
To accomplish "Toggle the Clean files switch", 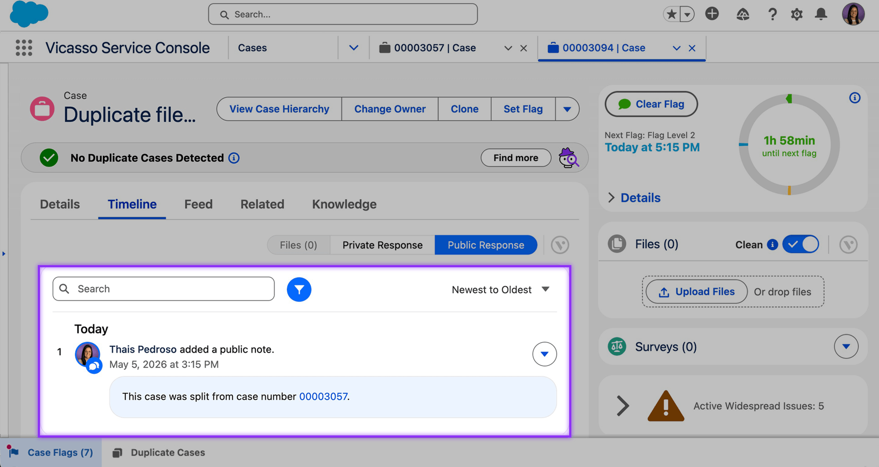I will (800, 244).
